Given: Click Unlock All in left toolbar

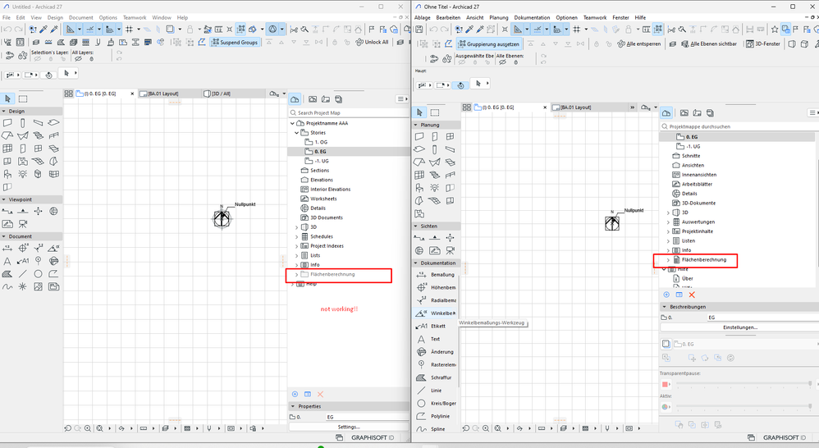Looking at the screenshot, I should tap(372, 43).
